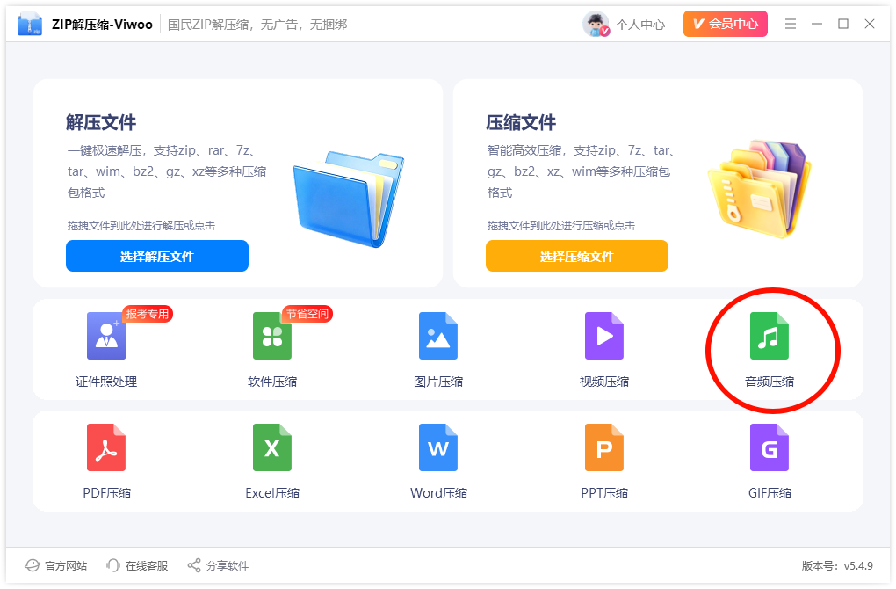Open 个人中心 personal center
This screenshot has width=896, height=589.
click(x=640, y=25)
